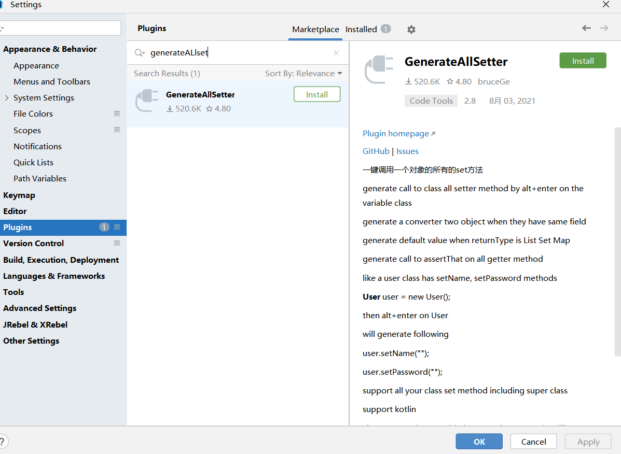Open Quick Lists settings

pyautogui.click(x=33, y=163)
